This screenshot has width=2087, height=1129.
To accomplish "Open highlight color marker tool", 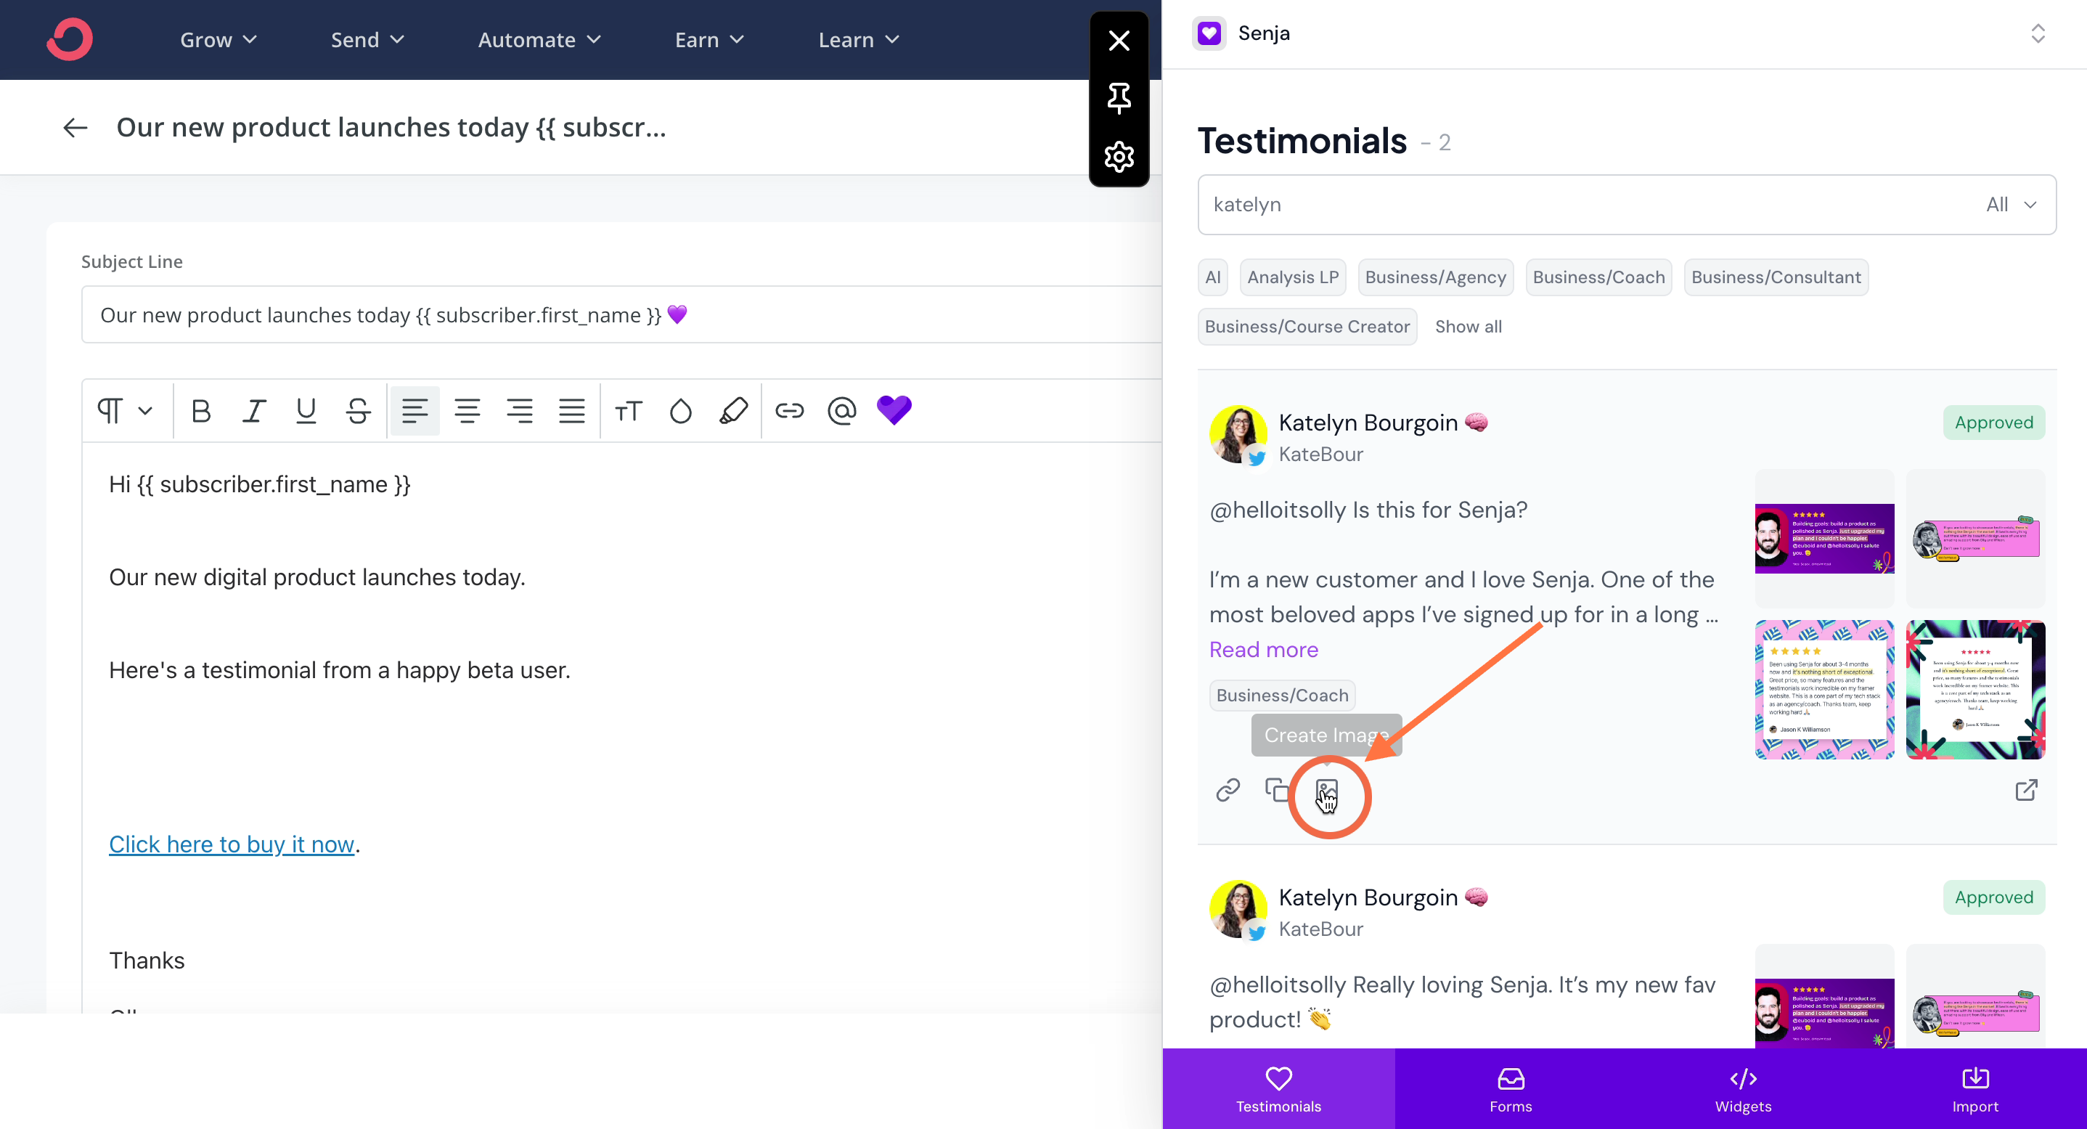I will tap(733, 411).
